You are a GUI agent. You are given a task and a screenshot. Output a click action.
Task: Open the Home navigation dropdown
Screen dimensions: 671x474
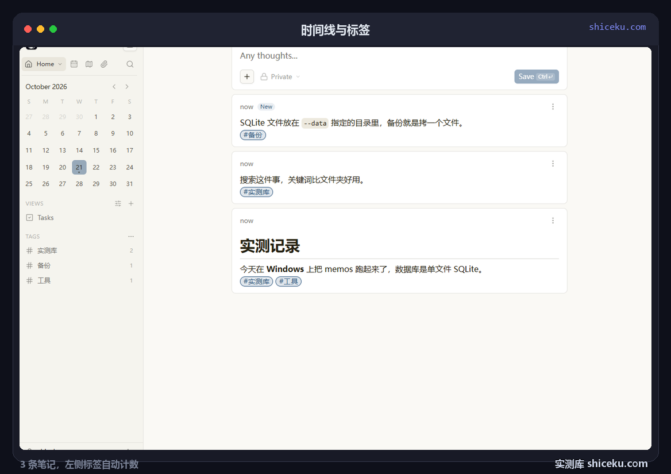[x=44, y=64]
